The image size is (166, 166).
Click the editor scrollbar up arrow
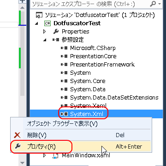coord(23,7)
